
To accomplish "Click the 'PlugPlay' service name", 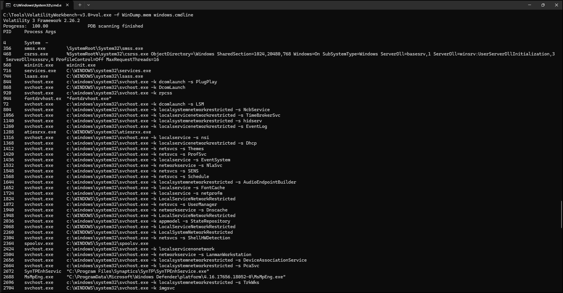I will pos(206,82).
